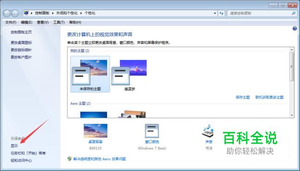Click the theme list scrollbar thumb
The image size is (300, 171).
click(292, 67)
